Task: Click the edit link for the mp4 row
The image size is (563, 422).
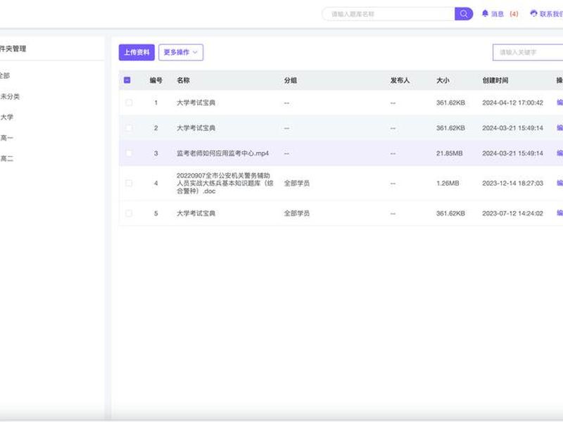Action: coord(559,153)
